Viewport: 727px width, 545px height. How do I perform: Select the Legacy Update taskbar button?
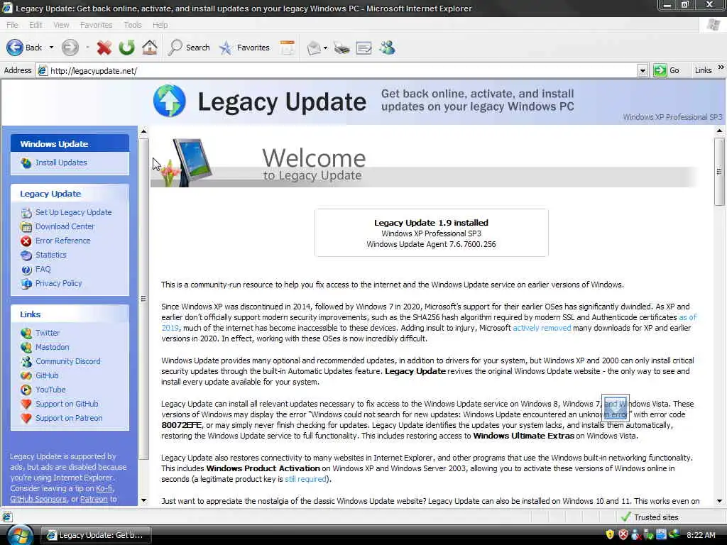pos(96,535)
